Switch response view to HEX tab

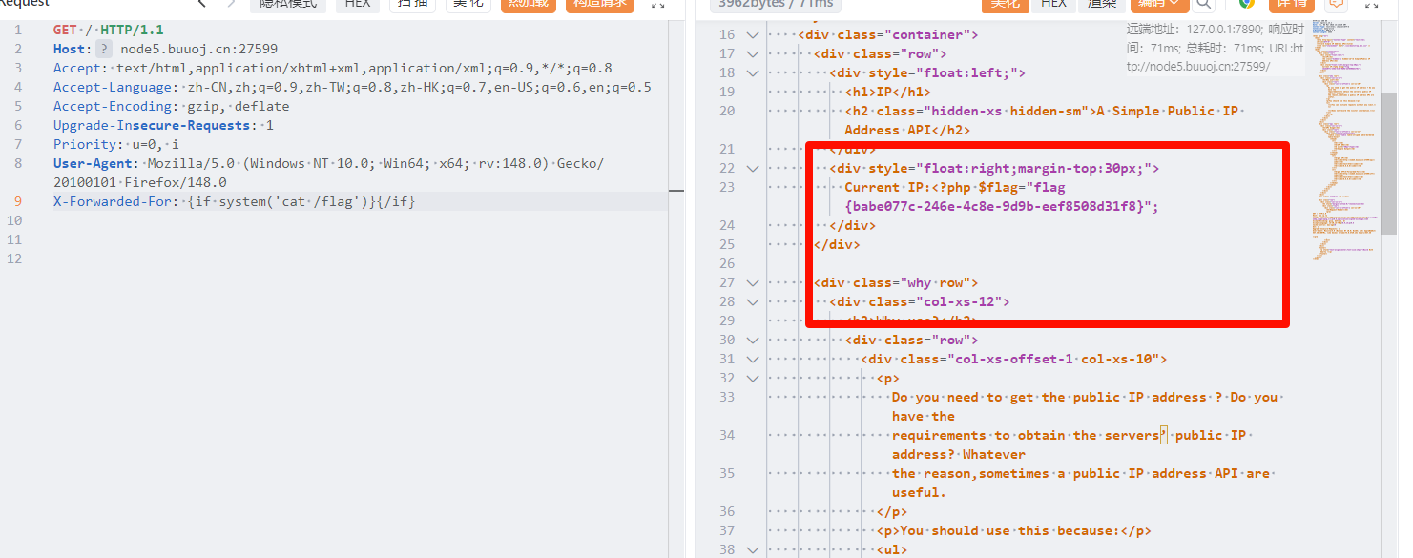point(1053,4)
